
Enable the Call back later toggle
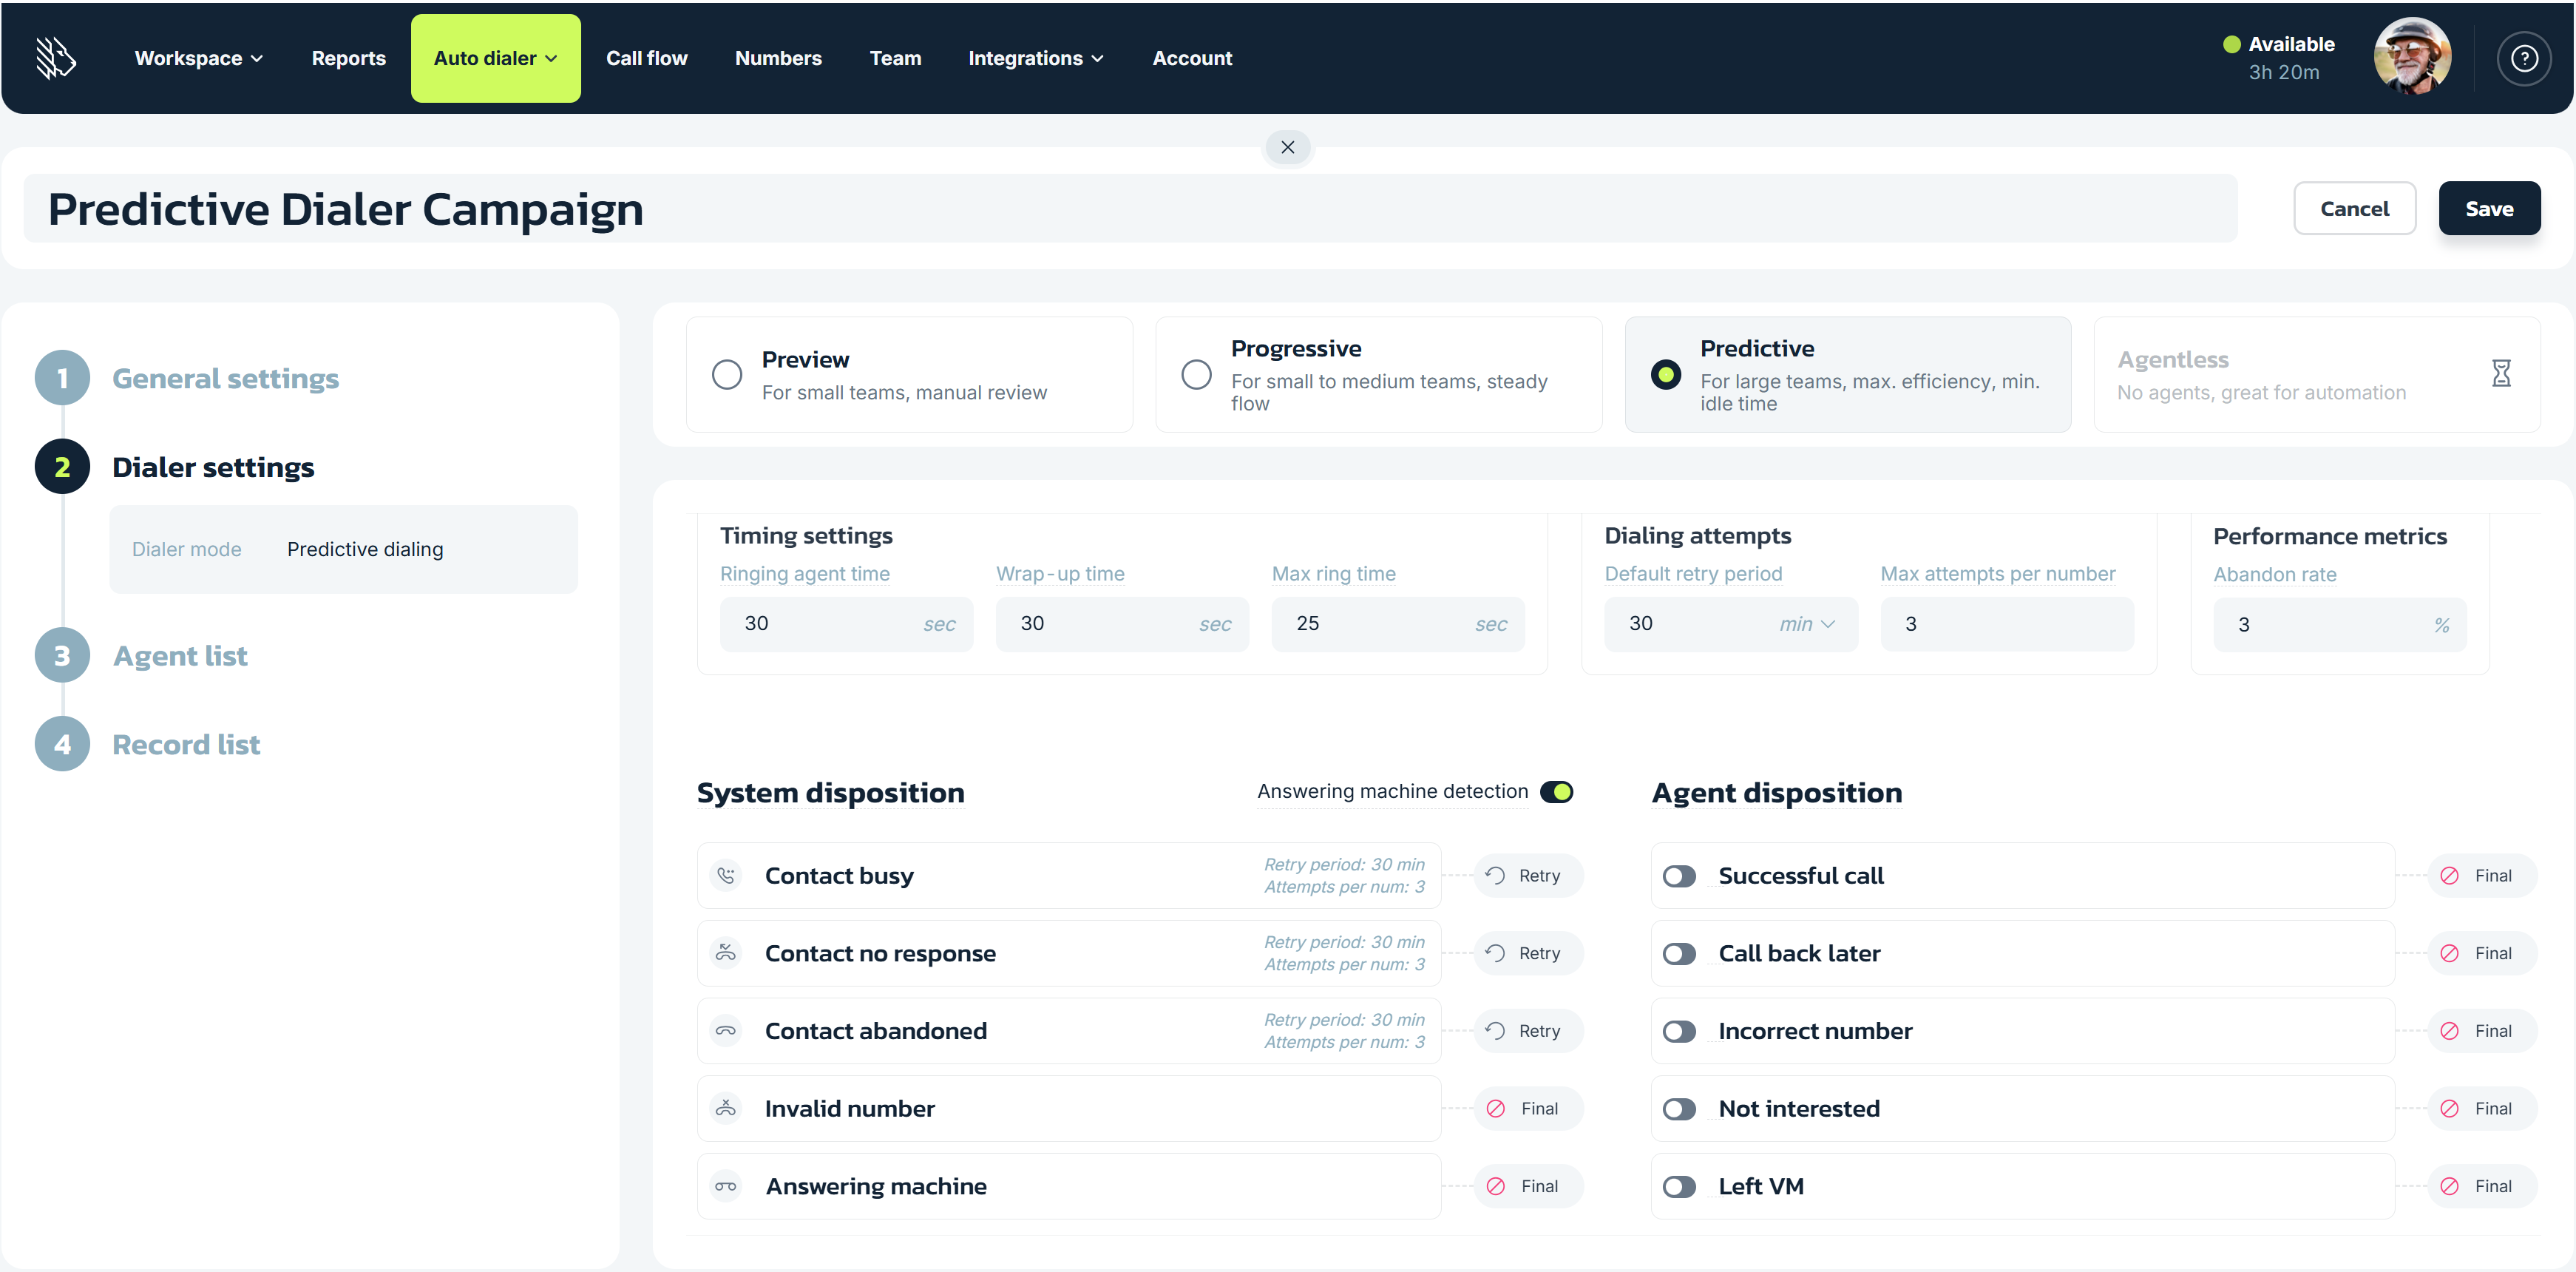1679,954
